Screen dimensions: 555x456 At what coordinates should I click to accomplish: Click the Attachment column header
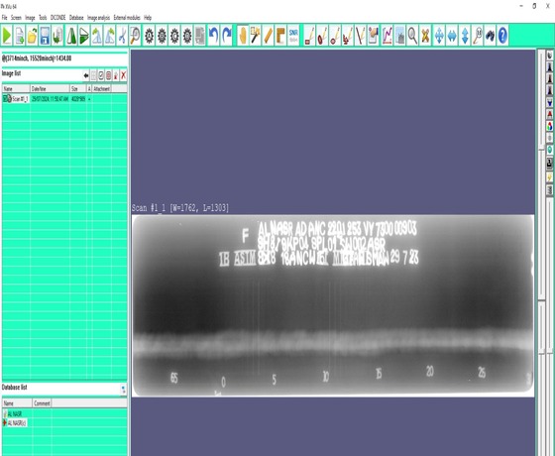coord(101,89)
